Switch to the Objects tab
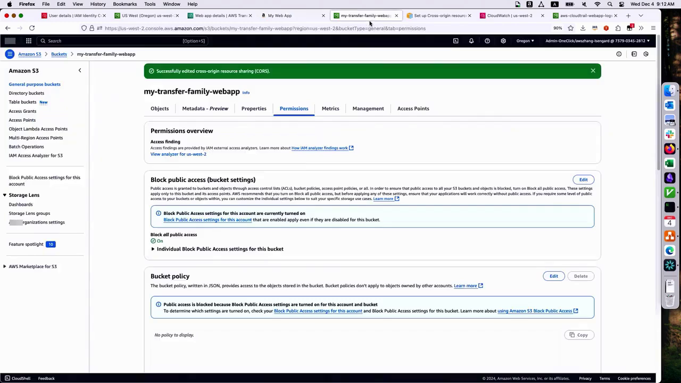 click(x=160, y=109)
